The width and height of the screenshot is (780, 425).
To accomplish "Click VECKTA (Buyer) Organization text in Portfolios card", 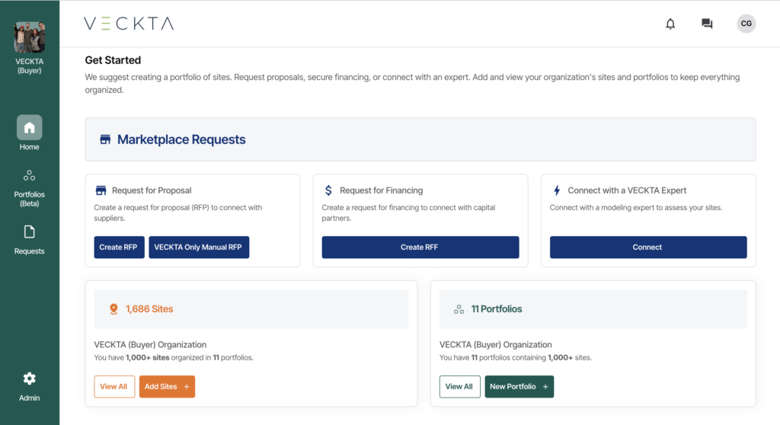I will click(x=495, y=344).
